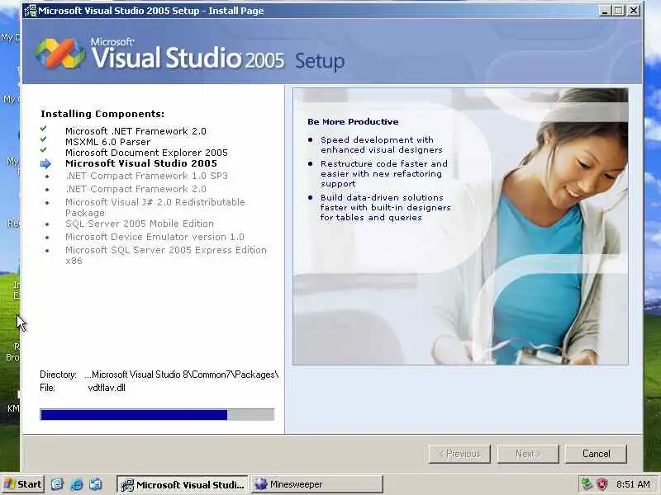
Task: Select bold Microsoft Visual Studio 2005 entry
Action: 141,163
